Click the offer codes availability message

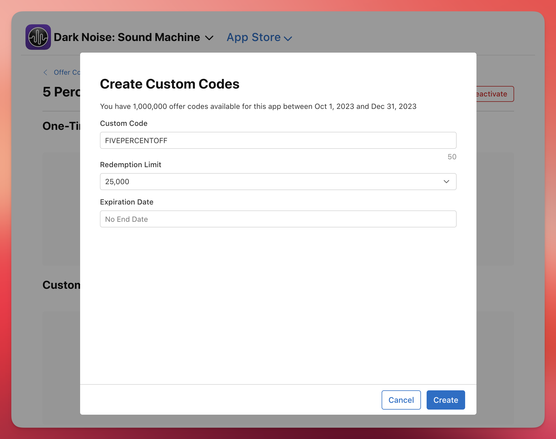coord(258,106)
